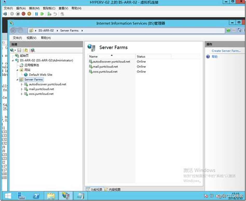The image size is (246, 201).
Task: Click the IIS Manager Forward navigation button
Action: point(20,31)
